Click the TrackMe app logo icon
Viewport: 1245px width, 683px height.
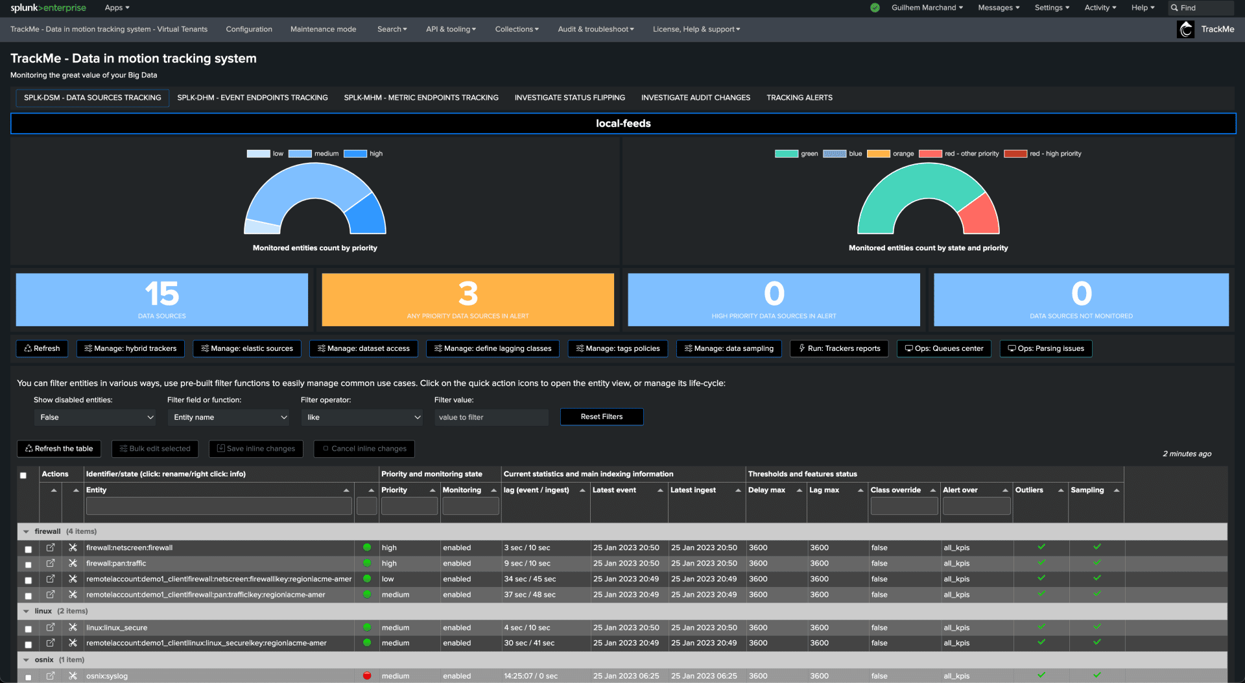[1185, 29]
